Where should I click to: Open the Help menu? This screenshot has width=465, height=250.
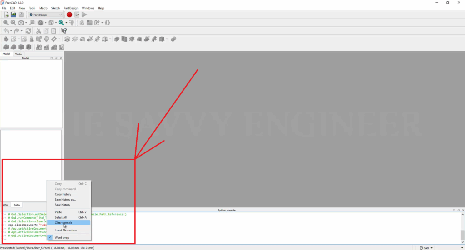tap(101, 8)
